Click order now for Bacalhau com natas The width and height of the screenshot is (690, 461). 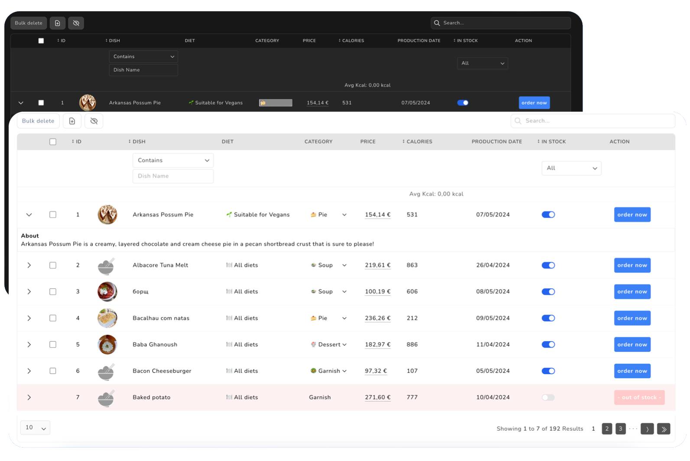(632, 318)
